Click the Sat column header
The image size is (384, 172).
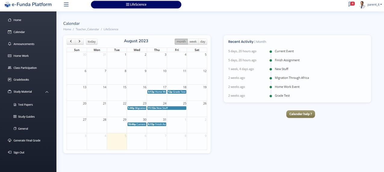pos(197,50)
